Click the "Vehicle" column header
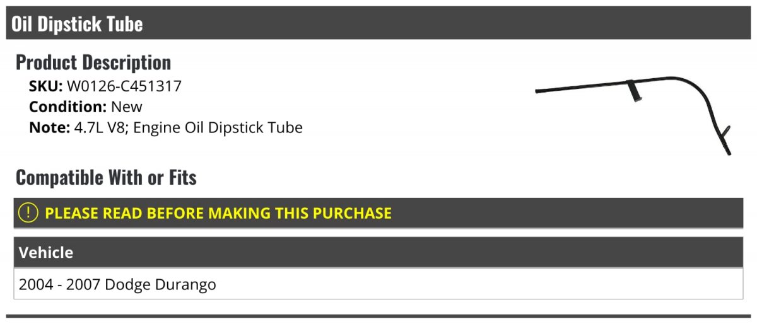The image size is (757, 324). click(46, 253)
